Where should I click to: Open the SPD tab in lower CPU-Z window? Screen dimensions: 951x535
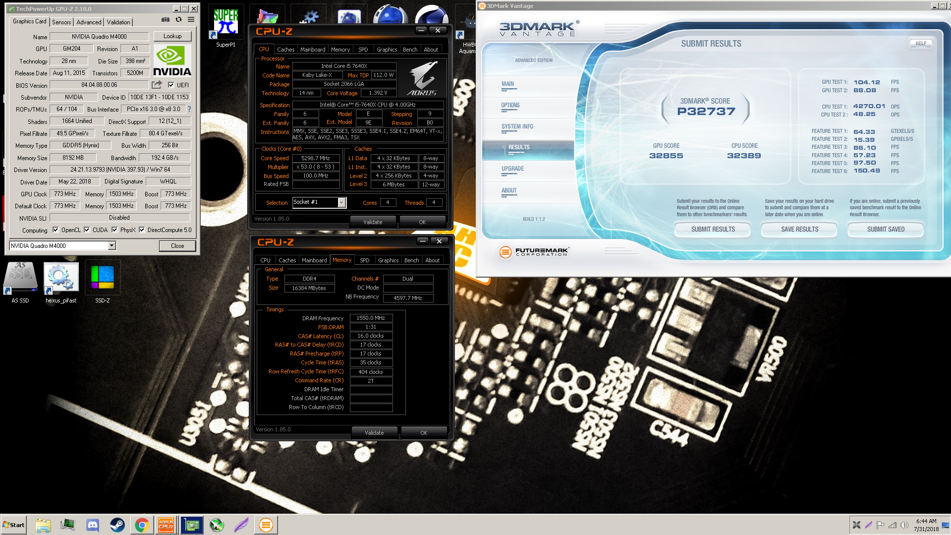pos(365,260)
